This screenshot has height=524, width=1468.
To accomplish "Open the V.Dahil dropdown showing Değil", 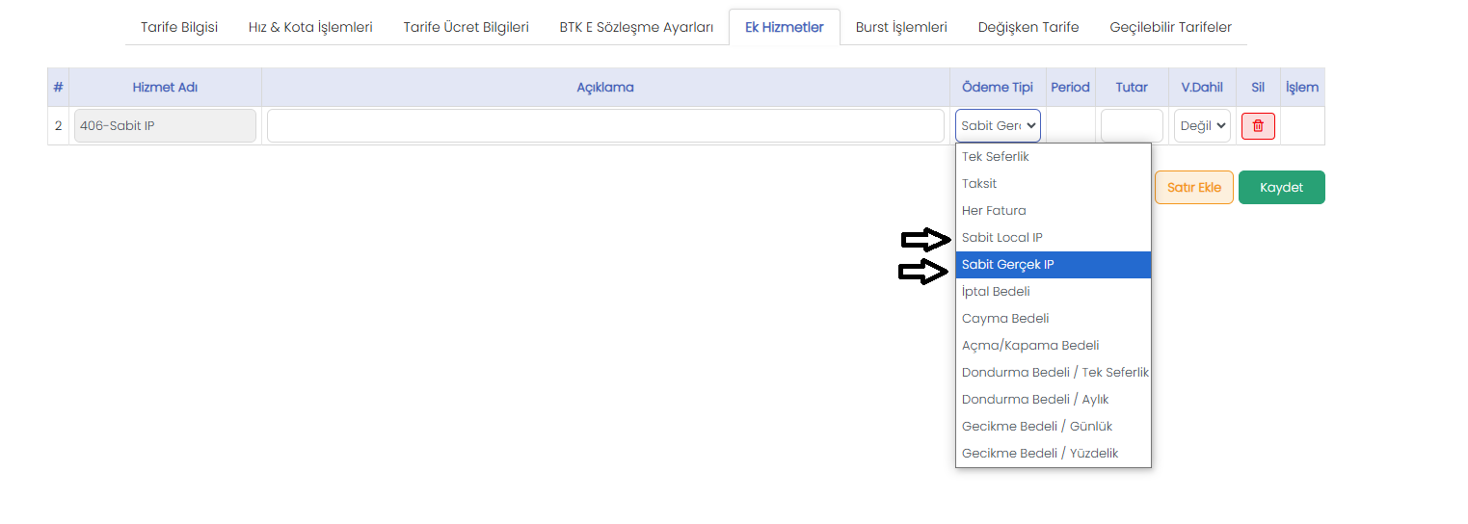I will click(x=1202, y=126).
